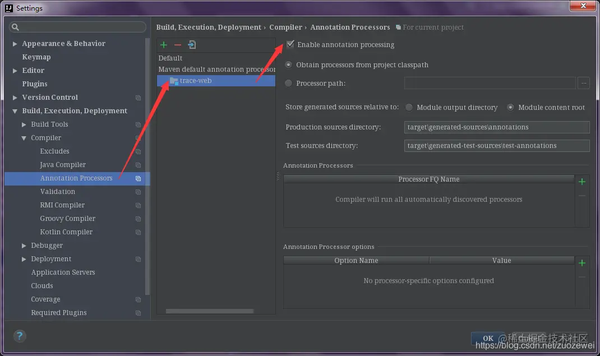Click the settings tree vertical scrollbar

click(x=147, y=167)
